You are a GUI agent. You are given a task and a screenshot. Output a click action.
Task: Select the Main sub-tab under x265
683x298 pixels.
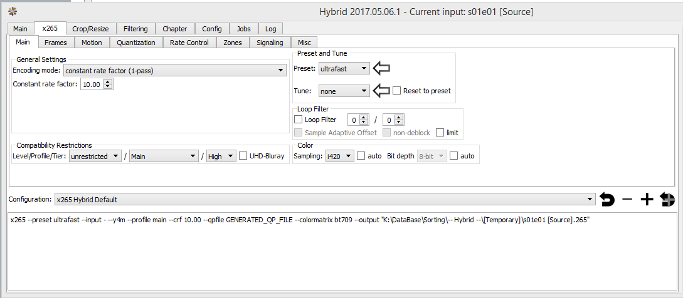coord(23,42)
